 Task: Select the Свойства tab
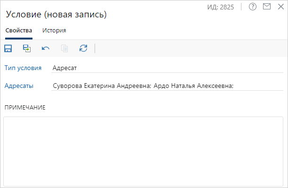(x=19, y=31)
